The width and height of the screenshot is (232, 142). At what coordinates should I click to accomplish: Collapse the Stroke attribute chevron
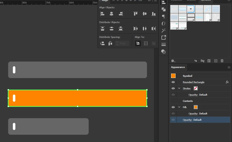[179, 88]
